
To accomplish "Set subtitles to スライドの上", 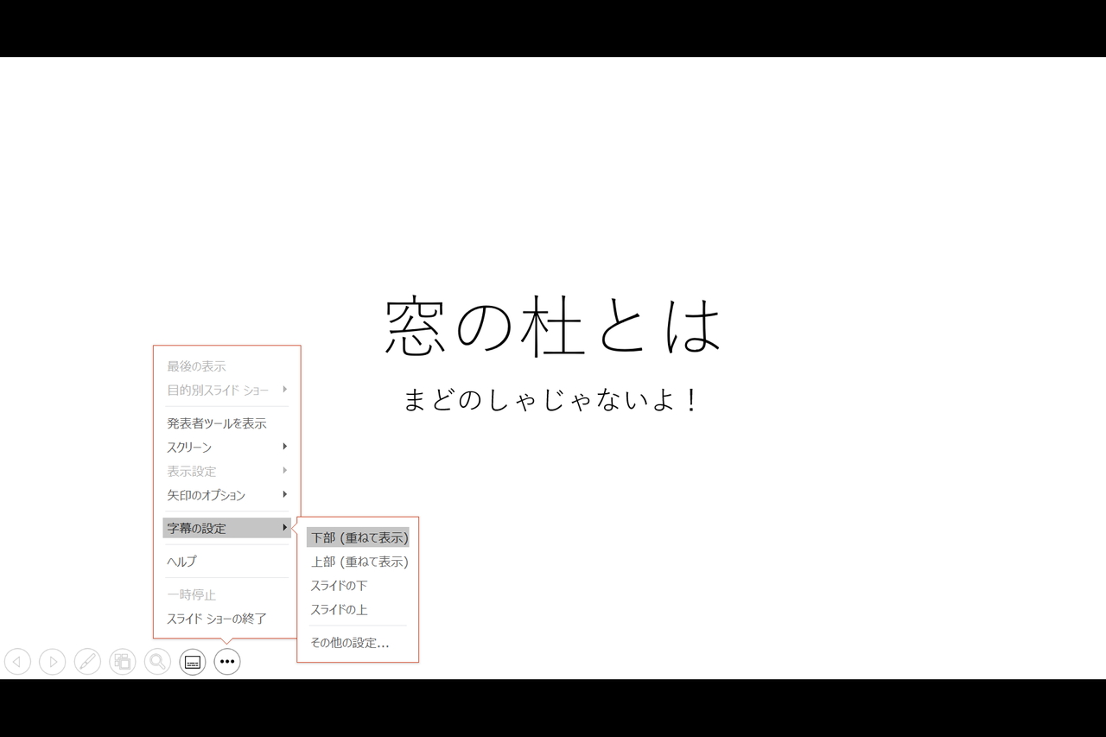I will click(x=340, y=608).
